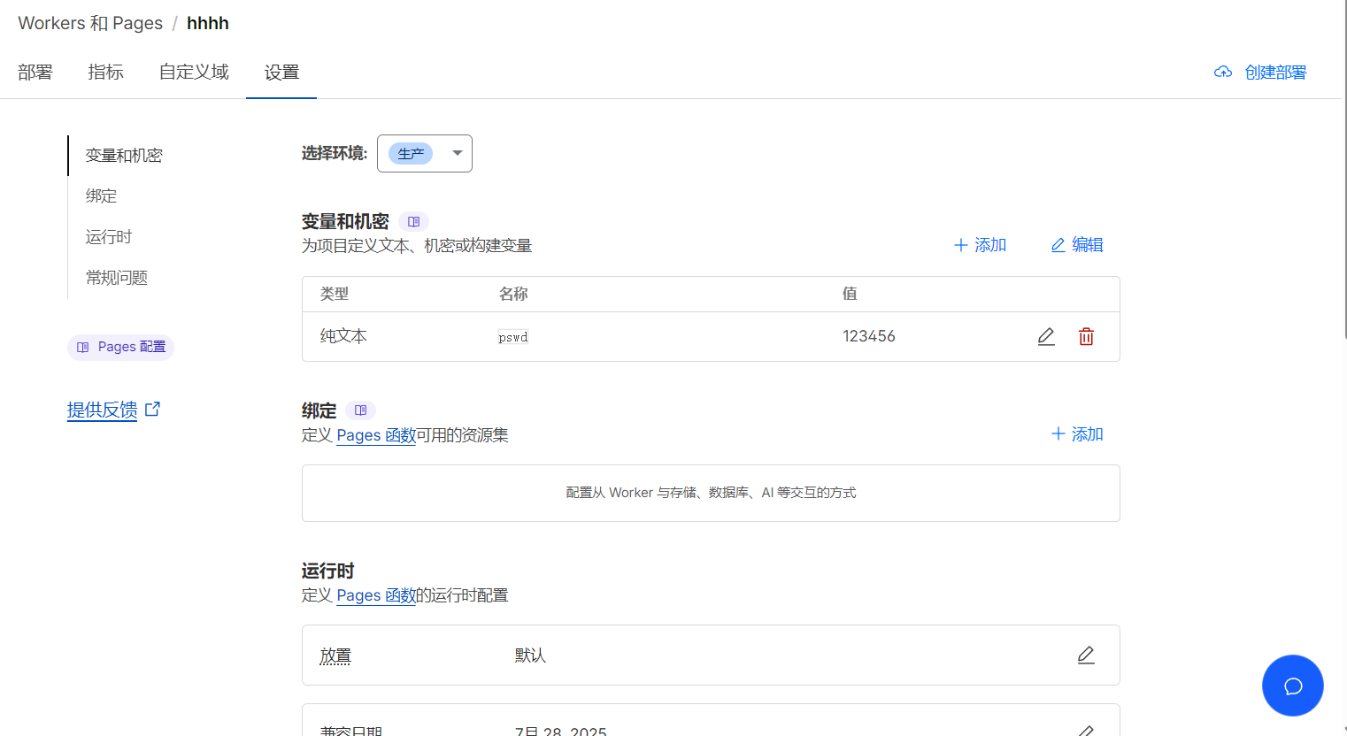Click the cloud upload icon for 创建部署

(x=1223, y=73)
